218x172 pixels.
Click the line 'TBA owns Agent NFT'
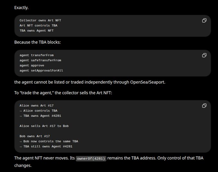[37, 31]
